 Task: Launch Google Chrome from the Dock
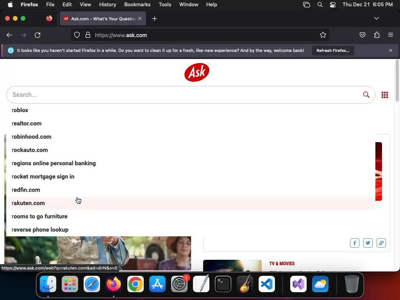point(136,284)
